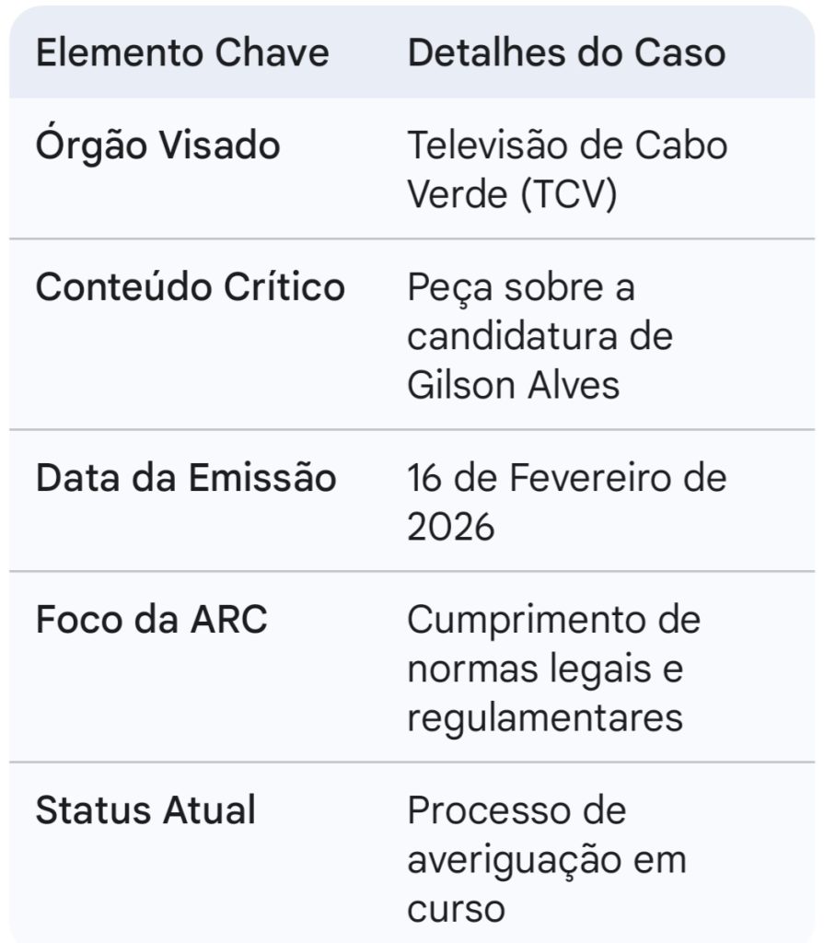Click the 'Peça sobre a' text line
The height and width of the screenshot is (943, 824).
click(521, 288)
